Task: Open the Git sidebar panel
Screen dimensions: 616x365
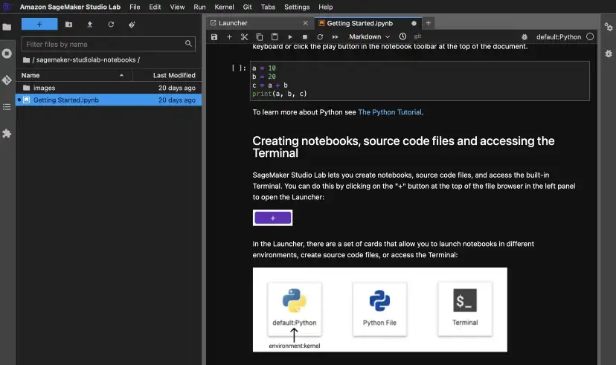Action: (7, 80)
